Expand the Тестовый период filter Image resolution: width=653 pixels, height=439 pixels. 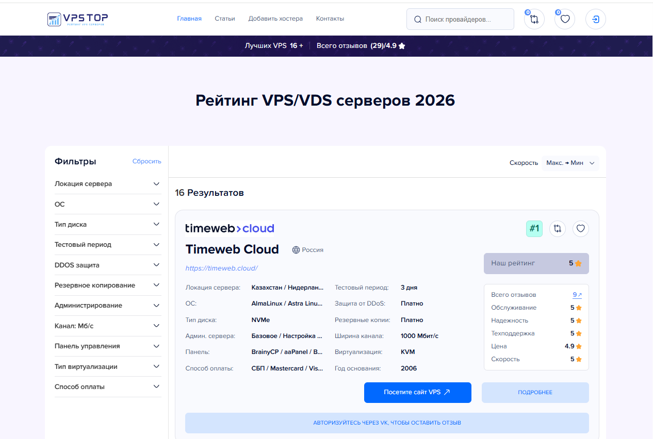click(108, 245)
